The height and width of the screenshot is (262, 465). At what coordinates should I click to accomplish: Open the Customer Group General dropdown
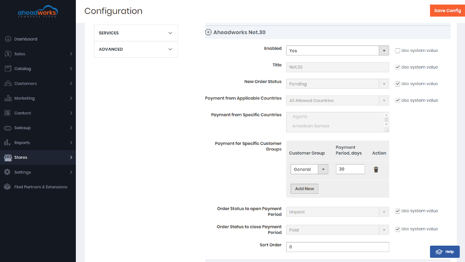click(x=309, y=169)
